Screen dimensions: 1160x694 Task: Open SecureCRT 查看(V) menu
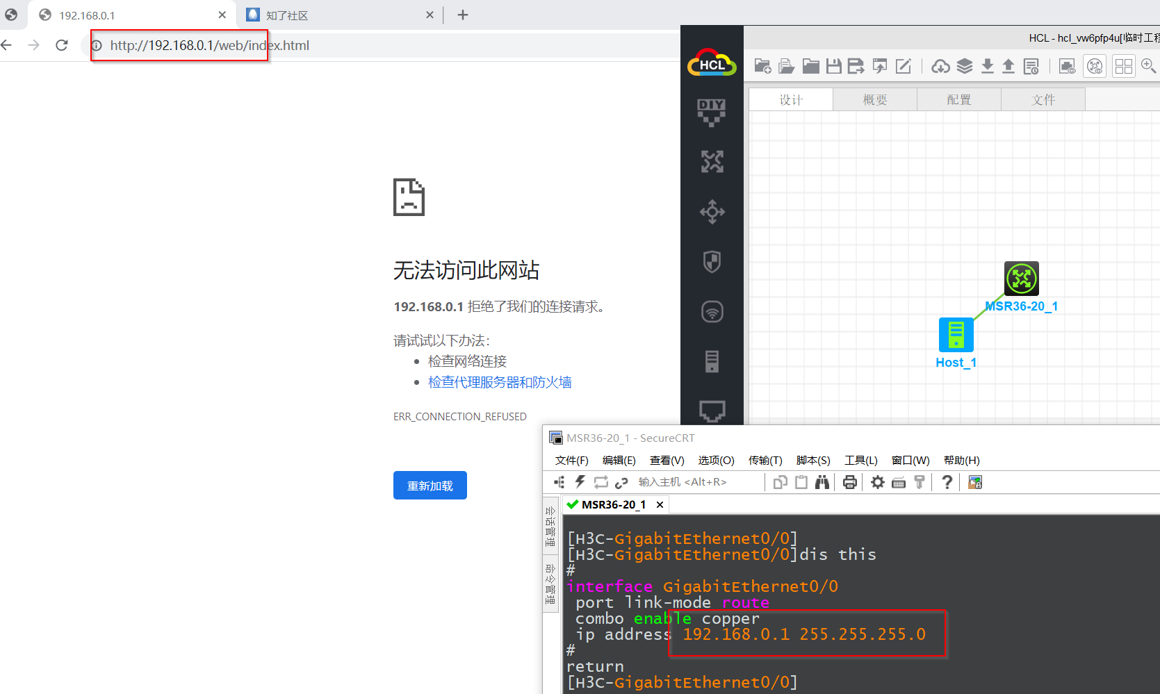coord(667,461)
